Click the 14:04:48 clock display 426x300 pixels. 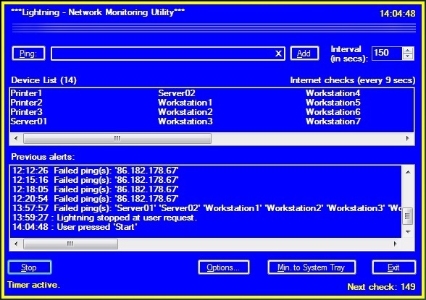pyautogui.click(x=398, y=13)
